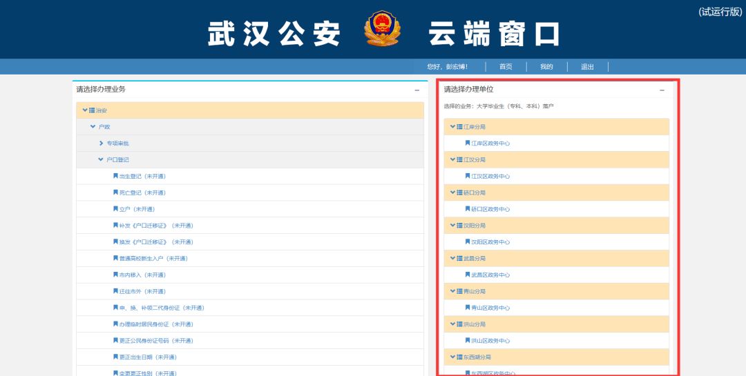Expand the 专项审批 tree node
Screen dimensions: 746x376
pos(101,144)
